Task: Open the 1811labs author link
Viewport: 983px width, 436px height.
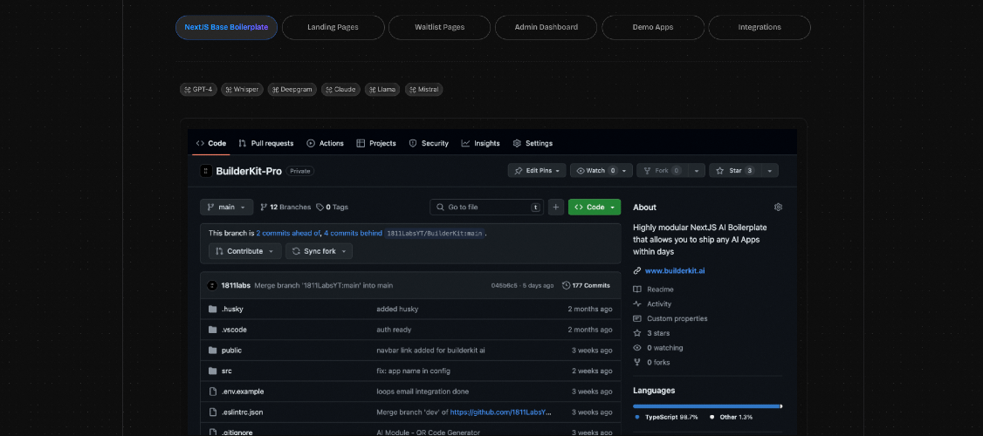Action: click(236, 286)
